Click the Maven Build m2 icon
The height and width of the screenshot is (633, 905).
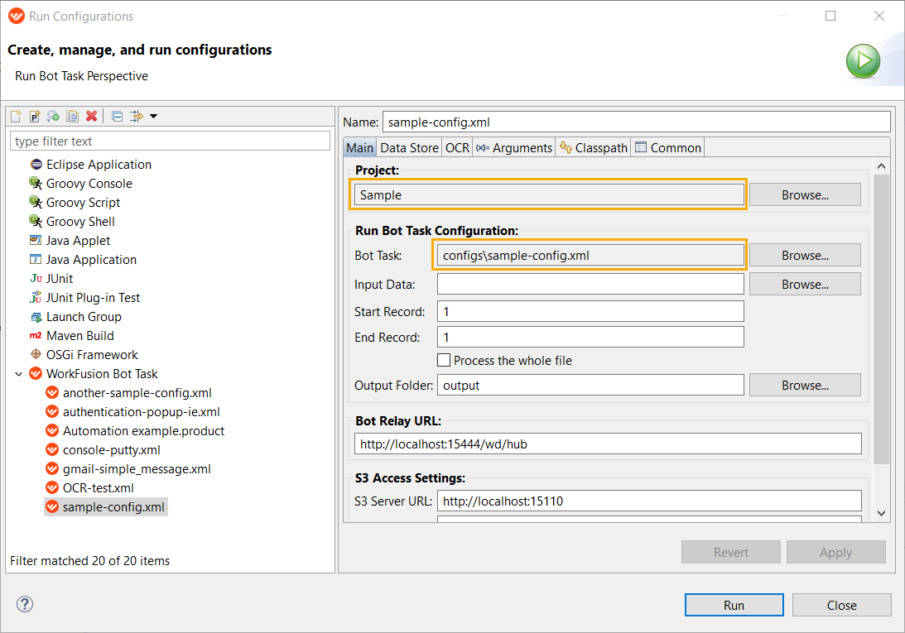(x=36, y=336)
